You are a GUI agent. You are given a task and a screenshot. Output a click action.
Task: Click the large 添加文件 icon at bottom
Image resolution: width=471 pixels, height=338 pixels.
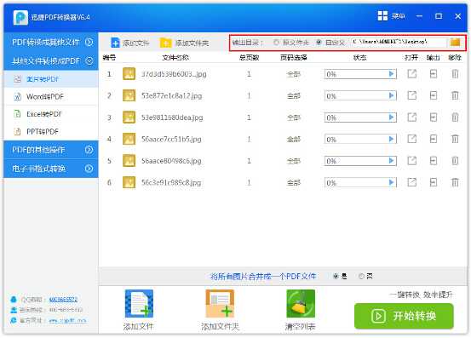[139, 304]
